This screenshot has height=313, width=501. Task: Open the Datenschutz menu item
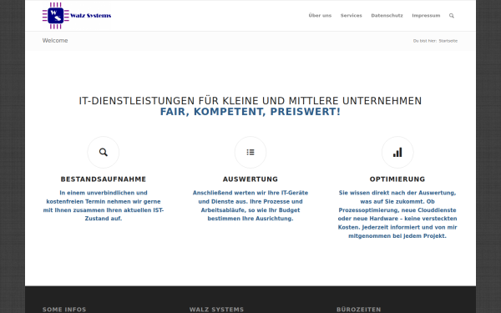coord(387,16)
